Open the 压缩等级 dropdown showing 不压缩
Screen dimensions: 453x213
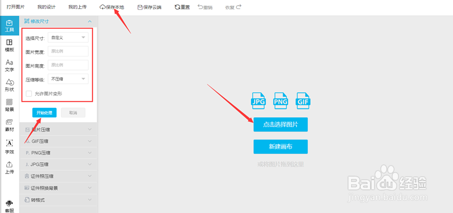(68, 79)
